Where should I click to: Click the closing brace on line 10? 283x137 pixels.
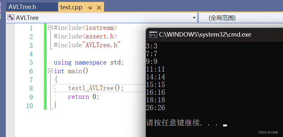pyautogui.click(x=55, y=105)
